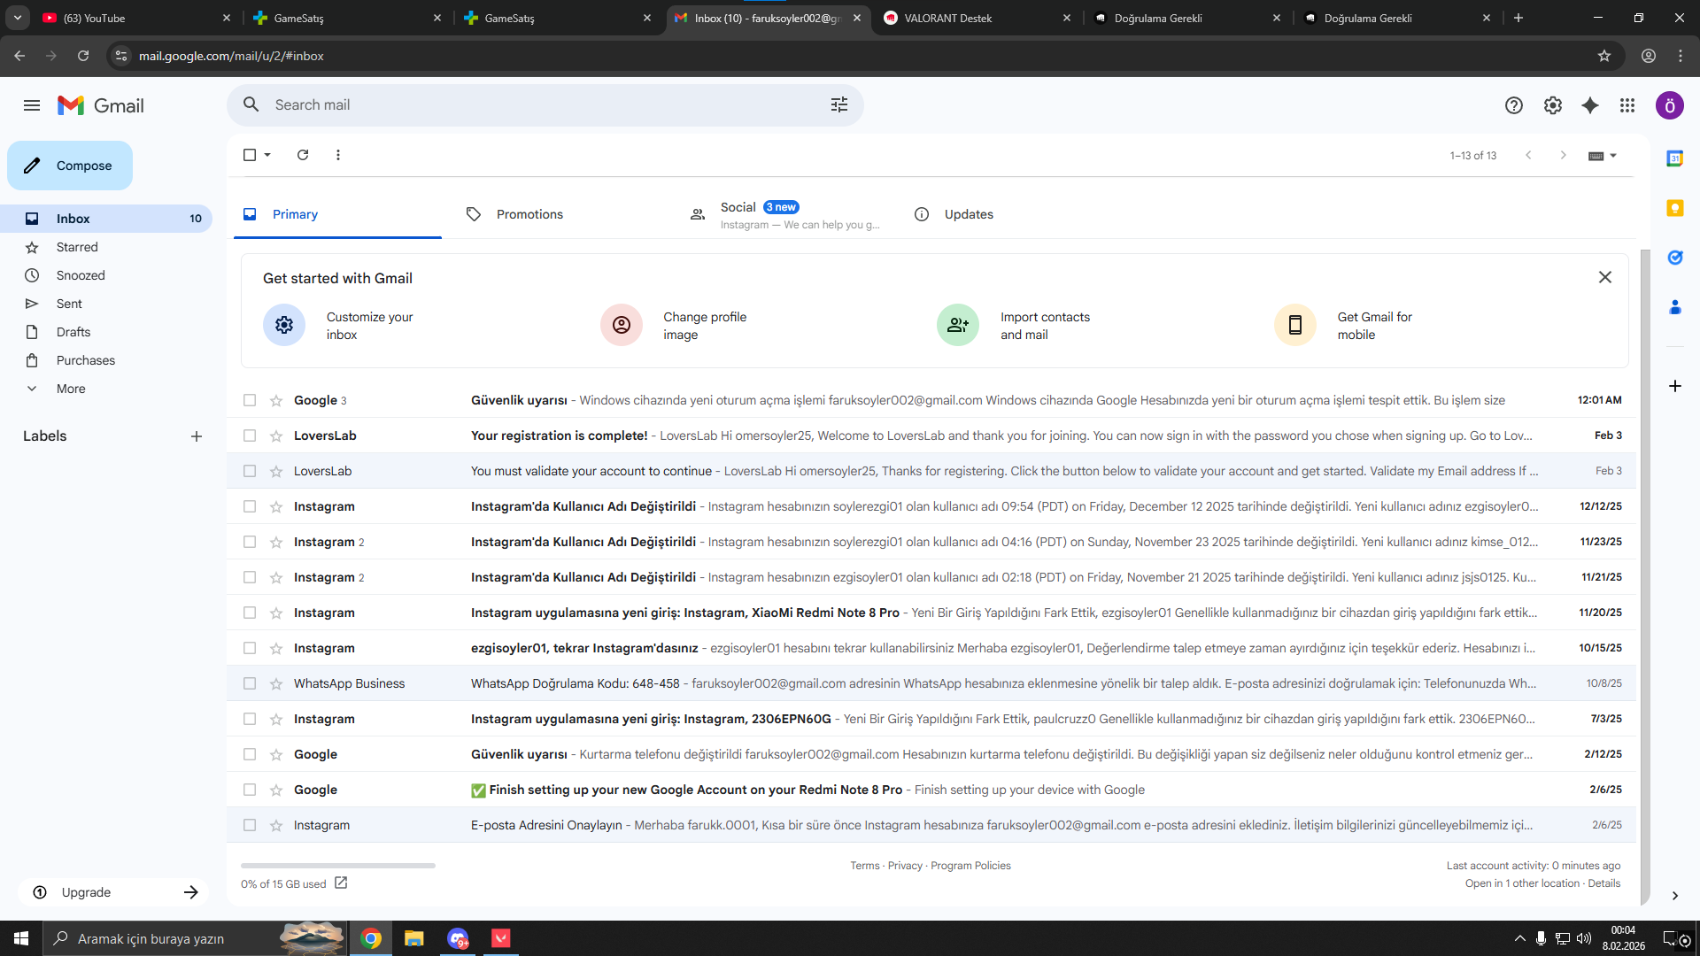The height and width of the screenshot is (956, 1700).
Task: Open input tools keyboard dropdown
Action: 1603,156
